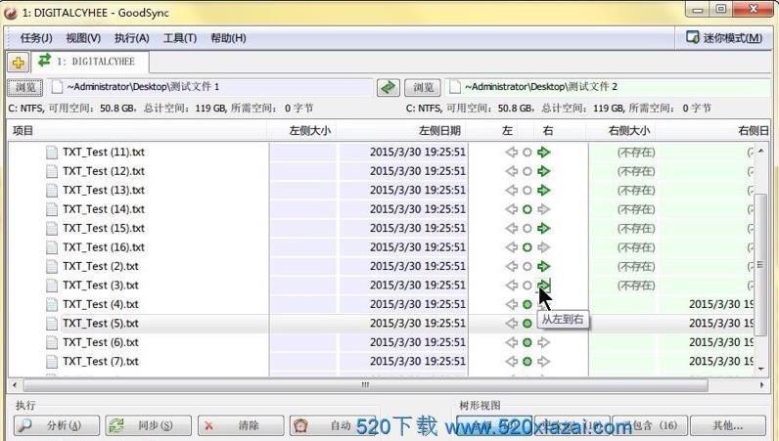Set left-to-right arrow for TXT_Test (14).txt
The width and height of the screenshot is (779, 441).
(x=544, y=209)
